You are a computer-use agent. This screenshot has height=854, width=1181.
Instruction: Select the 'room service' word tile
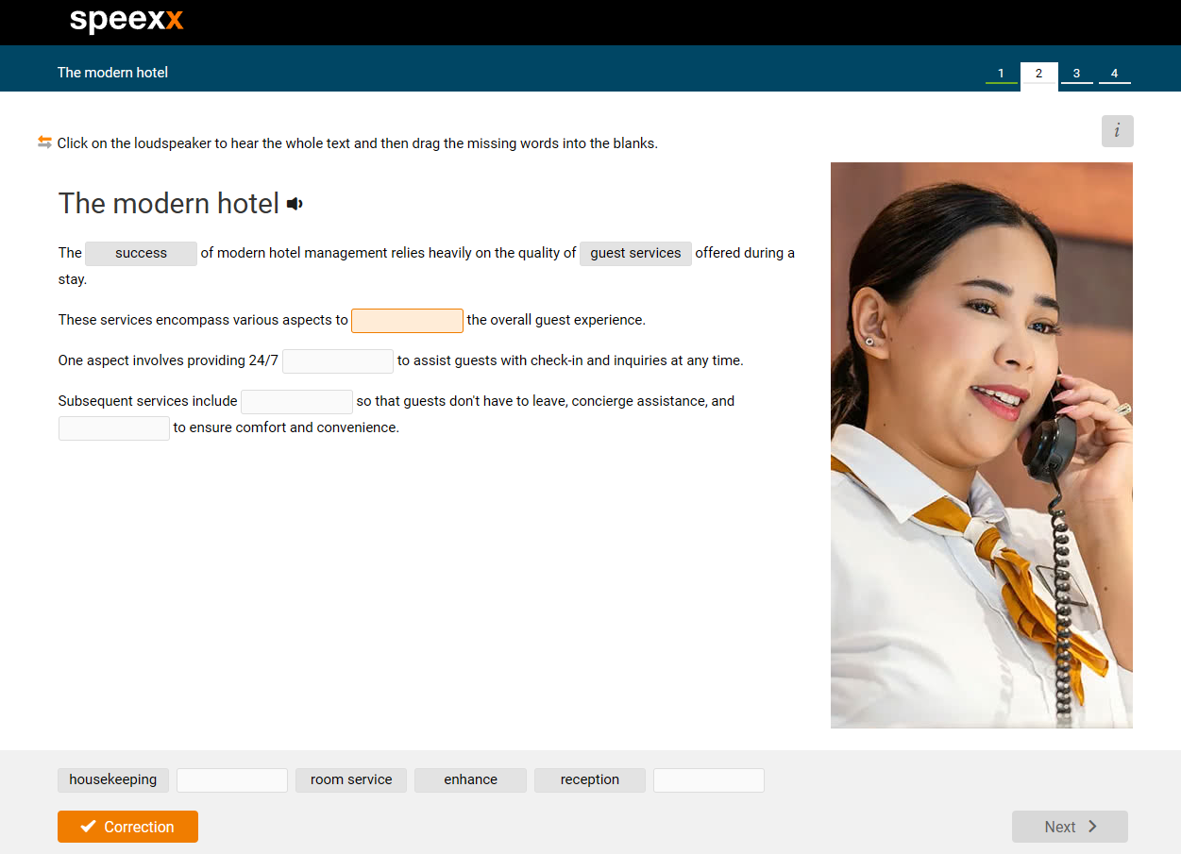351,780
